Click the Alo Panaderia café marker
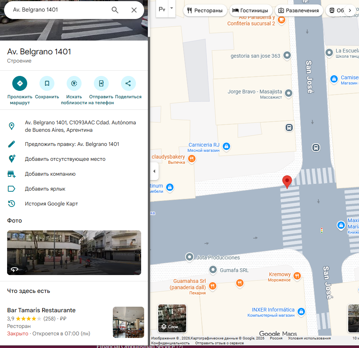The width and height of the screenshot is (359, 348). point(282,20)
